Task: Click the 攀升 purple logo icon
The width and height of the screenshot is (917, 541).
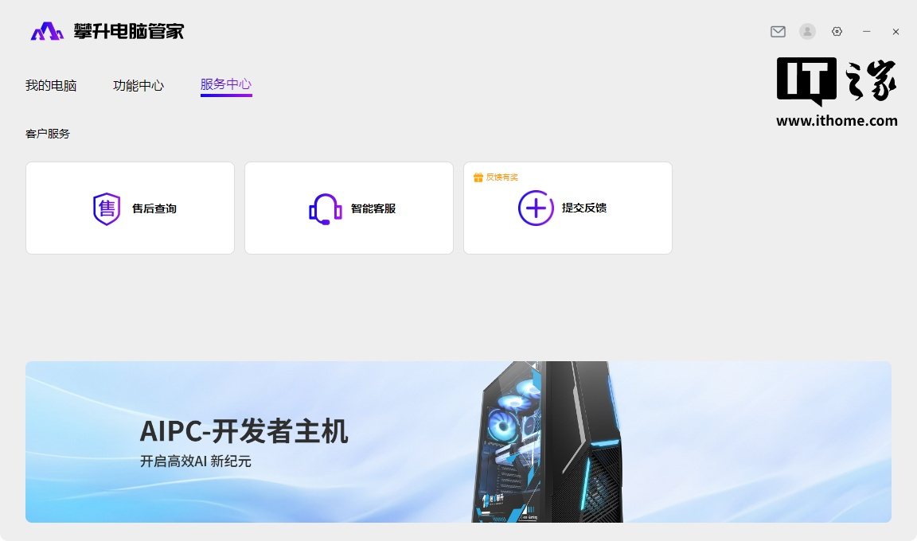Action: tap(46, 32)
